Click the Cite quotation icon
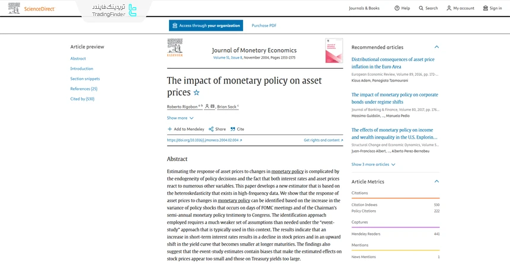 point(233,129)
